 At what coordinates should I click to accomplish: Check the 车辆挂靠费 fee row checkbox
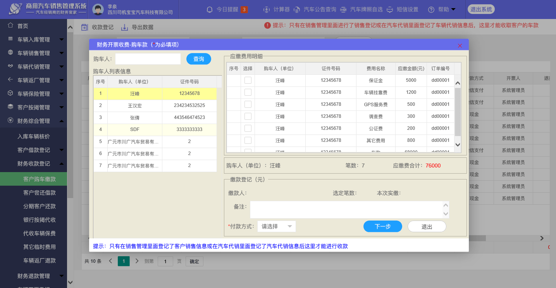pyautogui.click(x=248, y=92)
